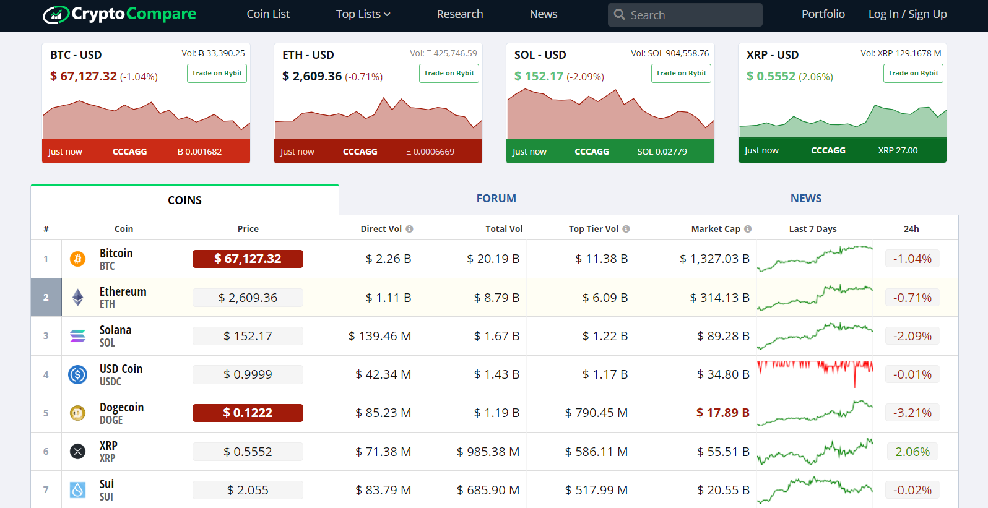Image resolution: width=988 pixels, height=508 pixels.
Task: Open the Research menu item
Action: tap(460, 14)
